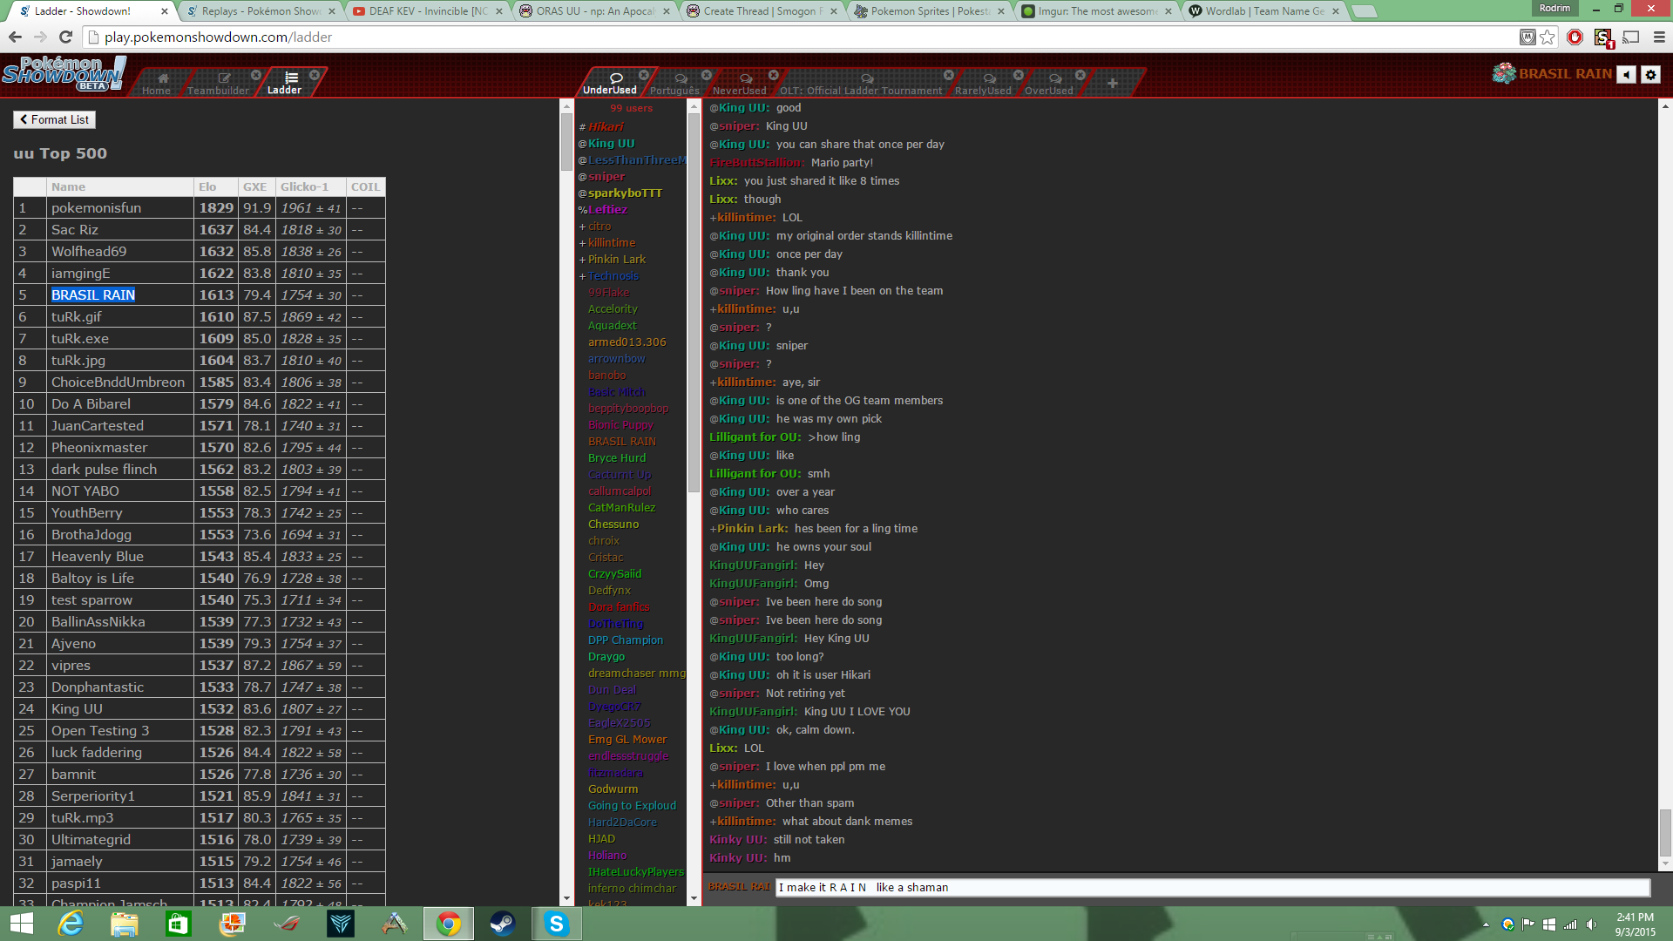Viewport: 1673px width, 941px height.
Task: Close the UnderUsed room tab
Action: click(644, 75)
